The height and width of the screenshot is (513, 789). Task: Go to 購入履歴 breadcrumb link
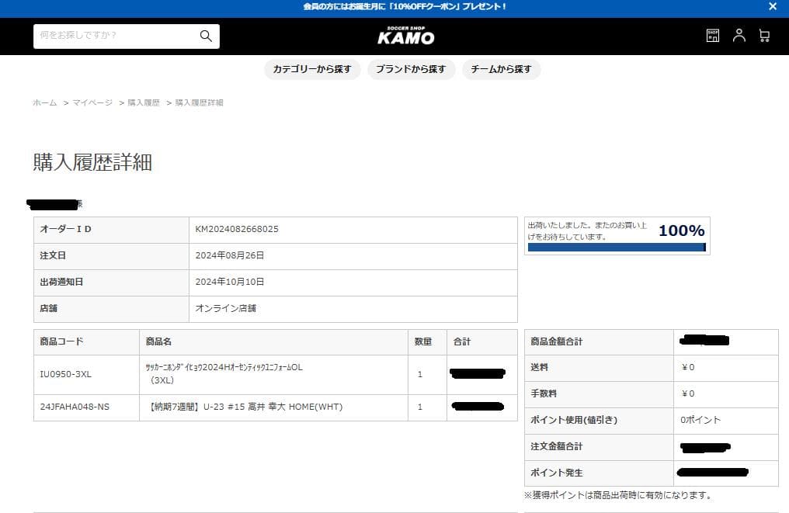(144, 102)
